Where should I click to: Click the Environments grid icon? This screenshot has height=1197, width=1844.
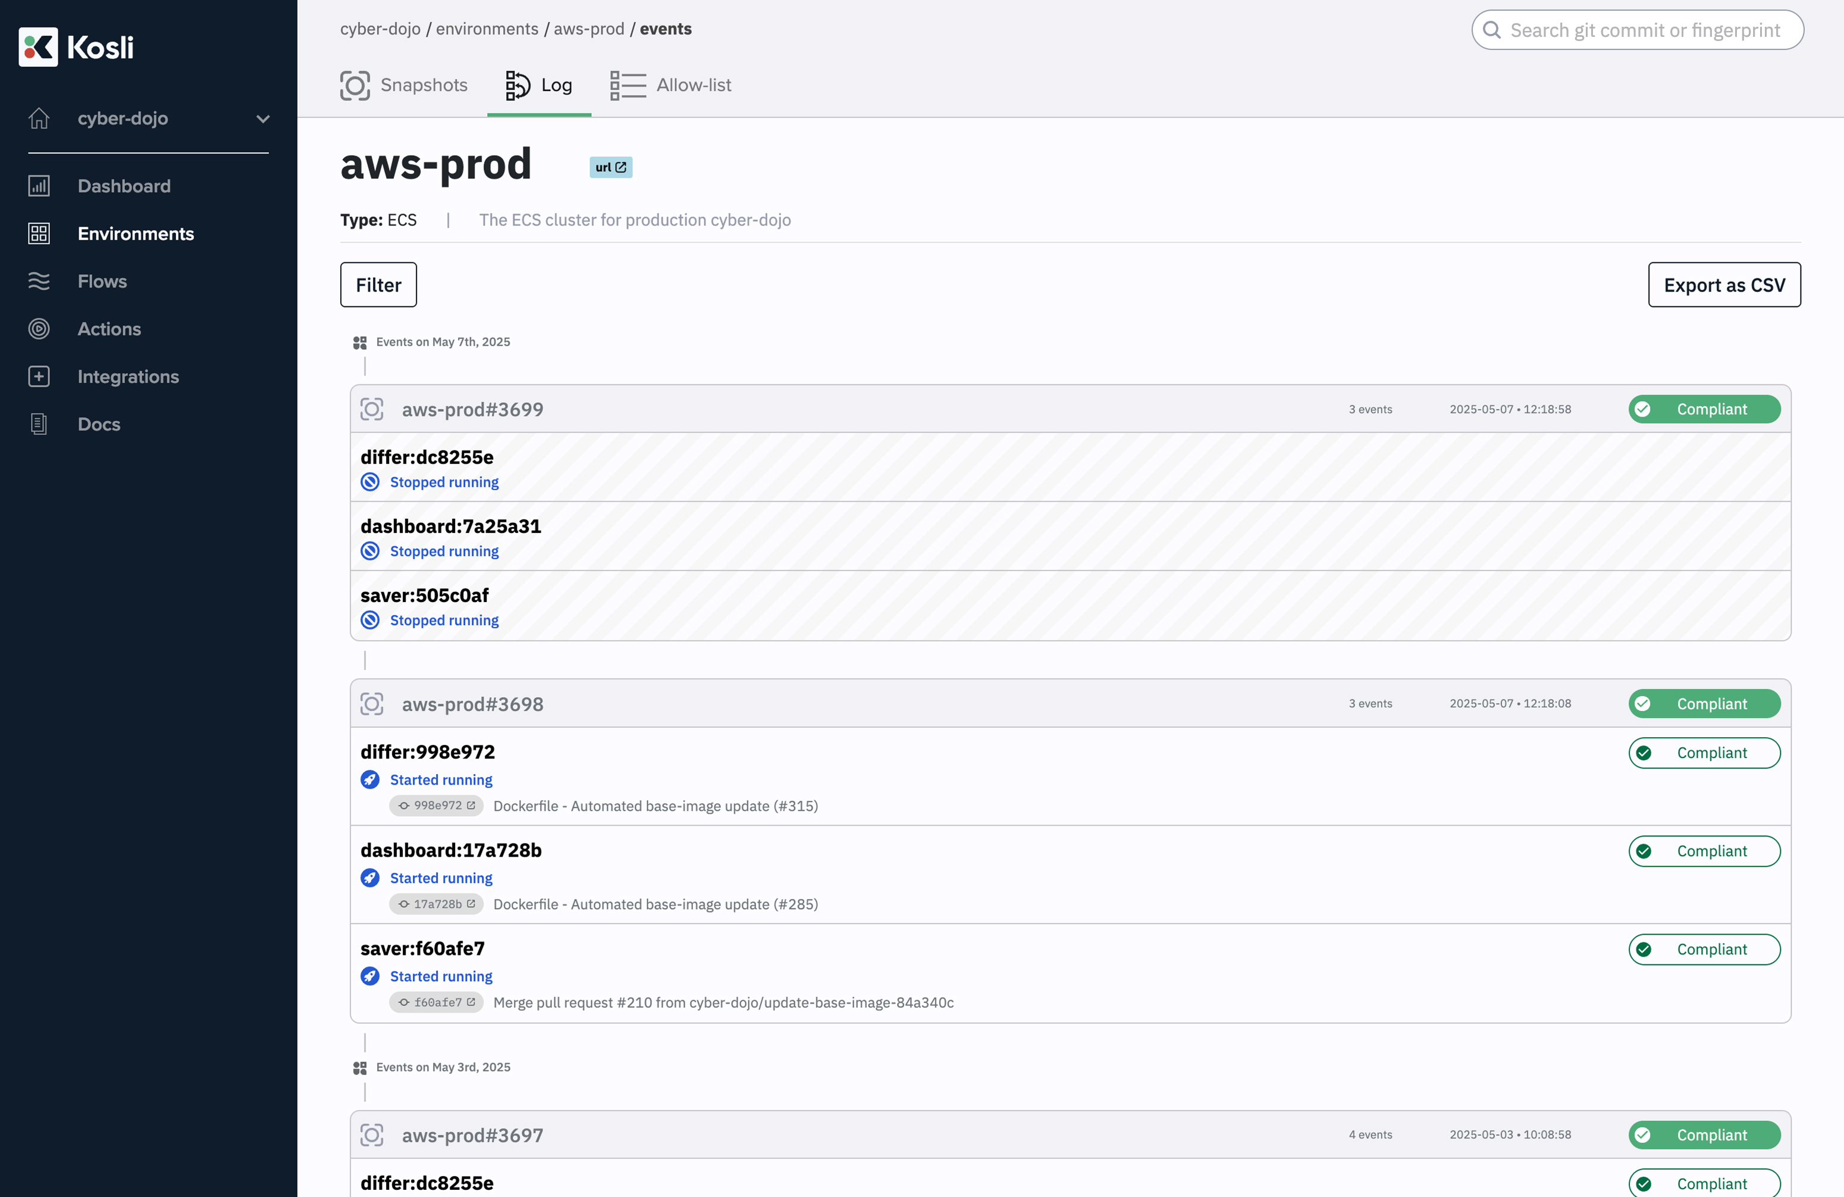[x=39, y=233]
